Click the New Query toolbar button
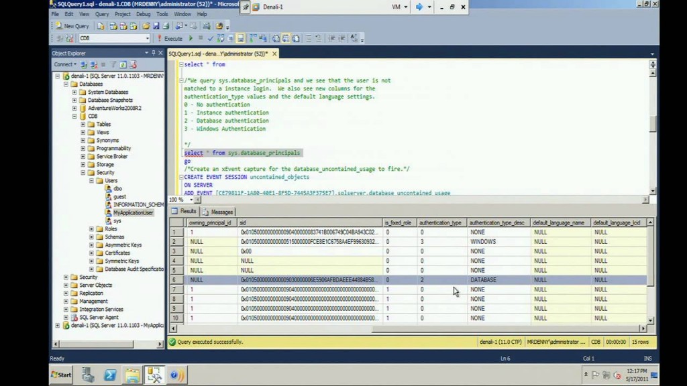This screenshot has width=687, height=386. pyautogui.click(x=72, y=26)
